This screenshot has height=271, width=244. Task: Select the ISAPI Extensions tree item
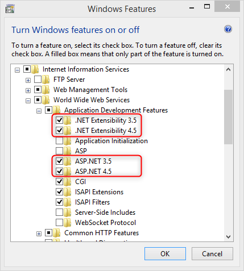(x=99, y=192)
